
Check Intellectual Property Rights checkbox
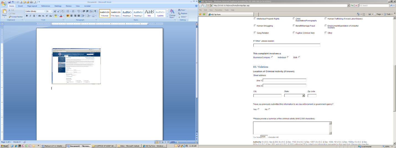coord(255,19)
